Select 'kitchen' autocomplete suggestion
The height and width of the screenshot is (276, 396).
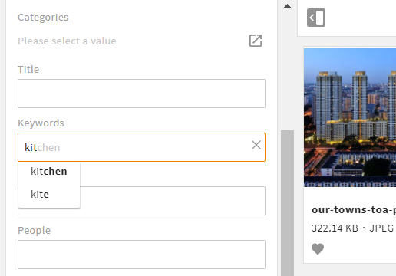point(49,171)
